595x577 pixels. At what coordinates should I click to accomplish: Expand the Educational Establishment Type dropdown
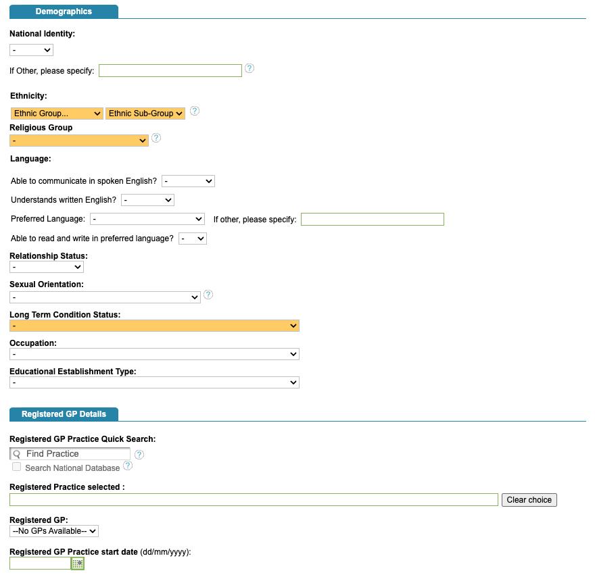(154, 382)
